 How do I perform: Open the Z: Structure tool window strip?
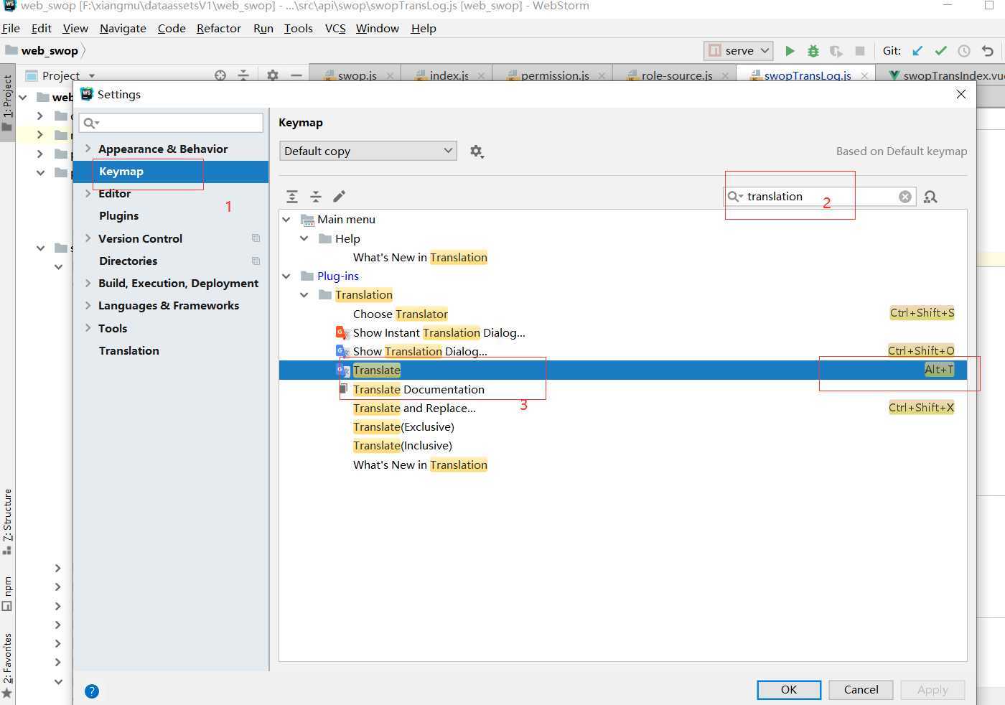tap(7, 522)
